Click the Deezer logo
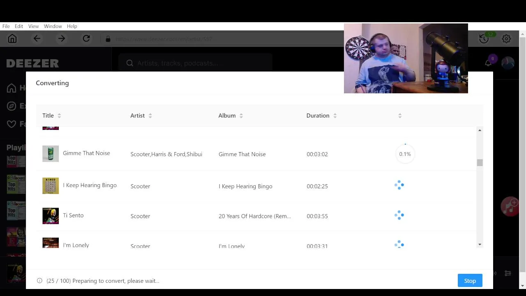 pyautogui.click(x=32, y=63)
